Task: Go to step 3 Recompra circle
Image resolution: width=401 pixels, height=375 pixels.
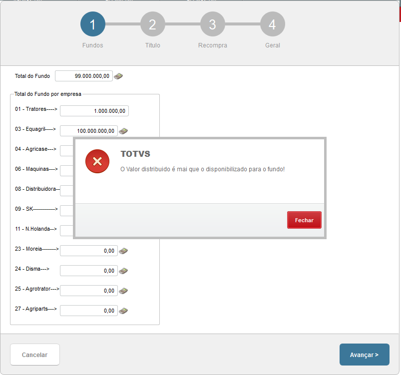Action: (x=213, y=24)
